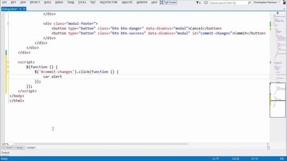This screenshot has width=287, height=161.
Task: Open the ARCHITECTURE menu
Action: [109, 2]
